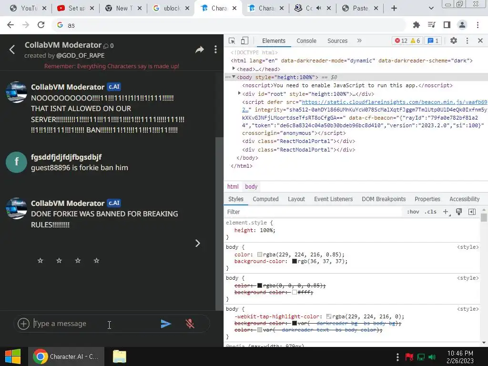Activate DevTools inspect element picker
The height and width of the screenshot is (366, 488).
232,41
